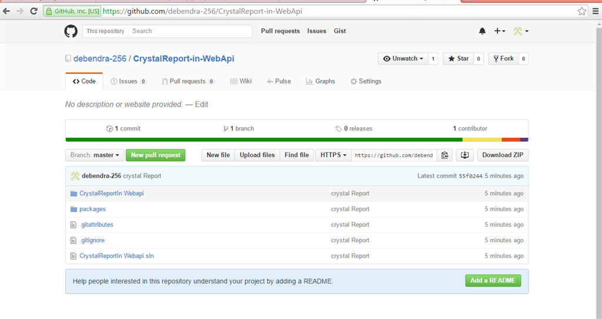Screen dimensions: 602x319
Task: Open the Fork count number
Action: 523,59
